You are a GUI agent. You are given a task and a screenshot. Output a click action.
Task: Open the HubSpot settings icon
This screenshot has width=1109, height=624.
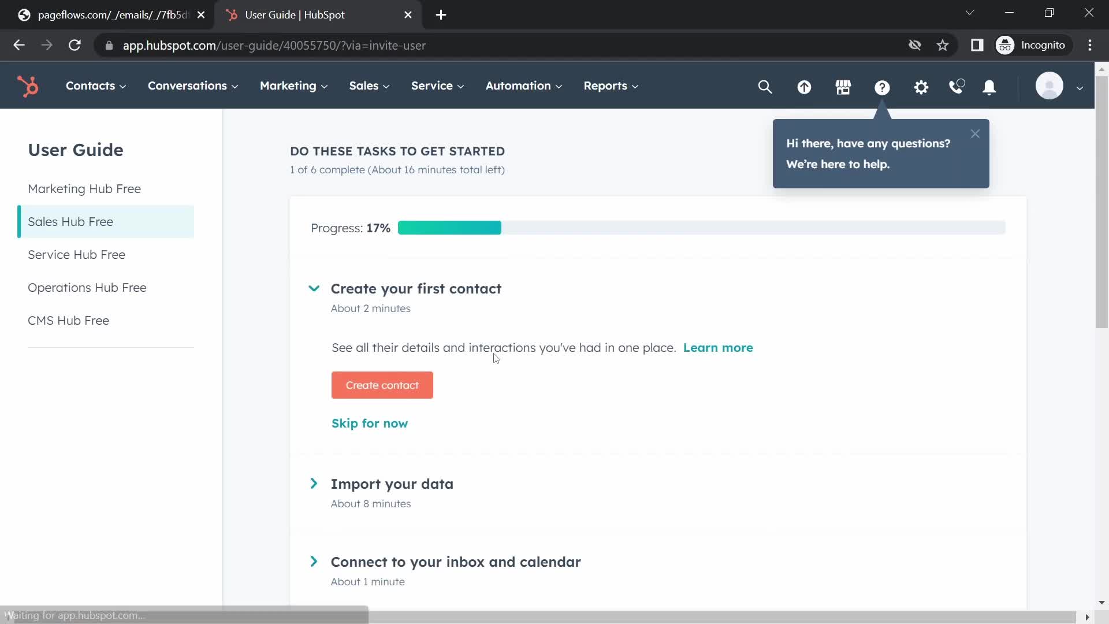(921, 86)
